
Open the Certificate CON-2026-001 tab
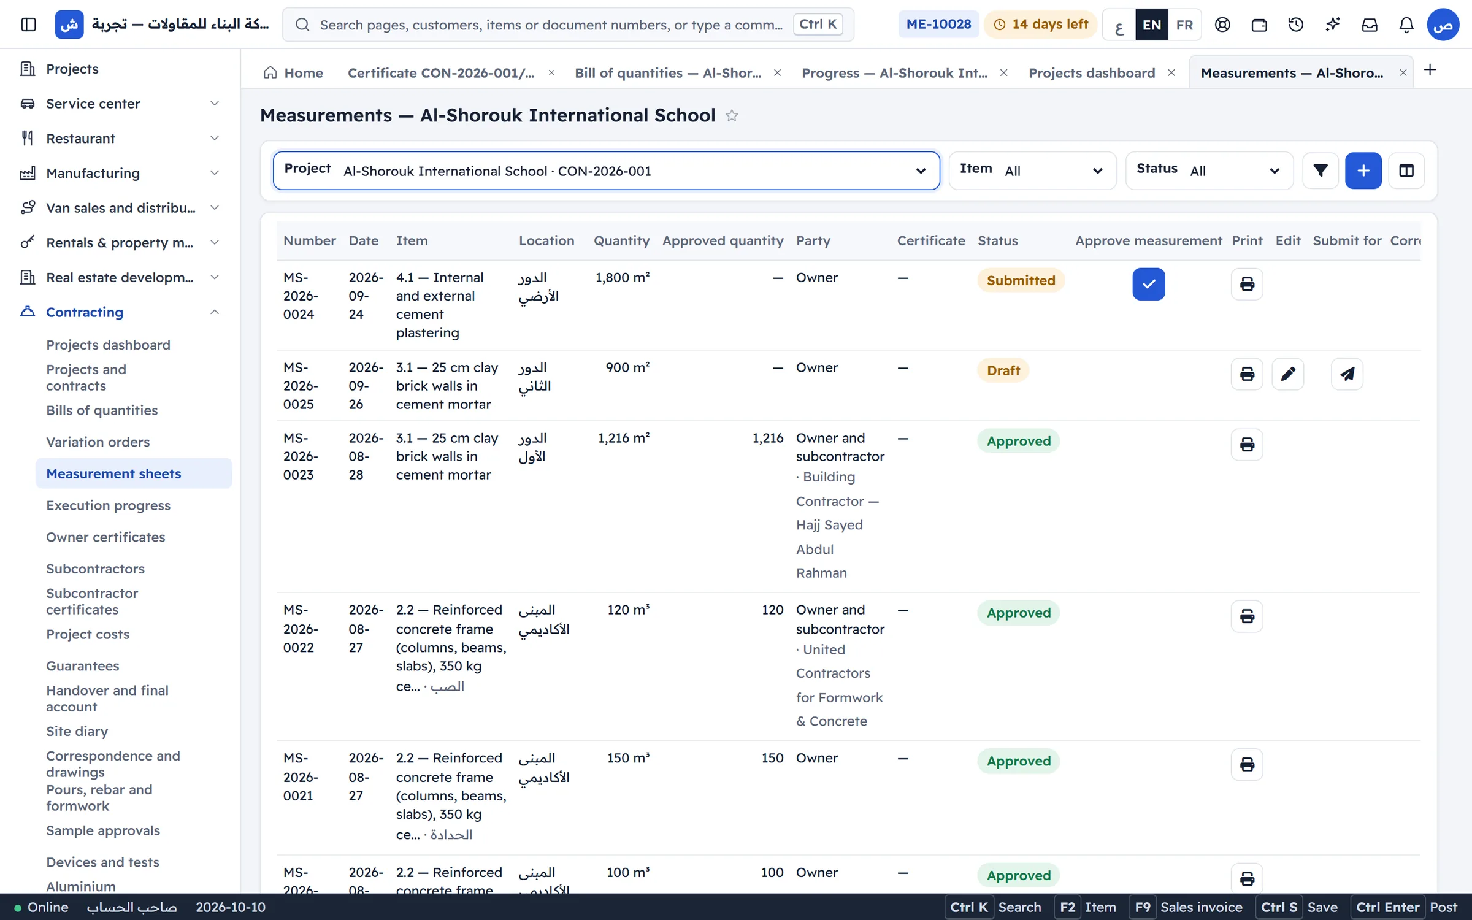coord(440,73)
